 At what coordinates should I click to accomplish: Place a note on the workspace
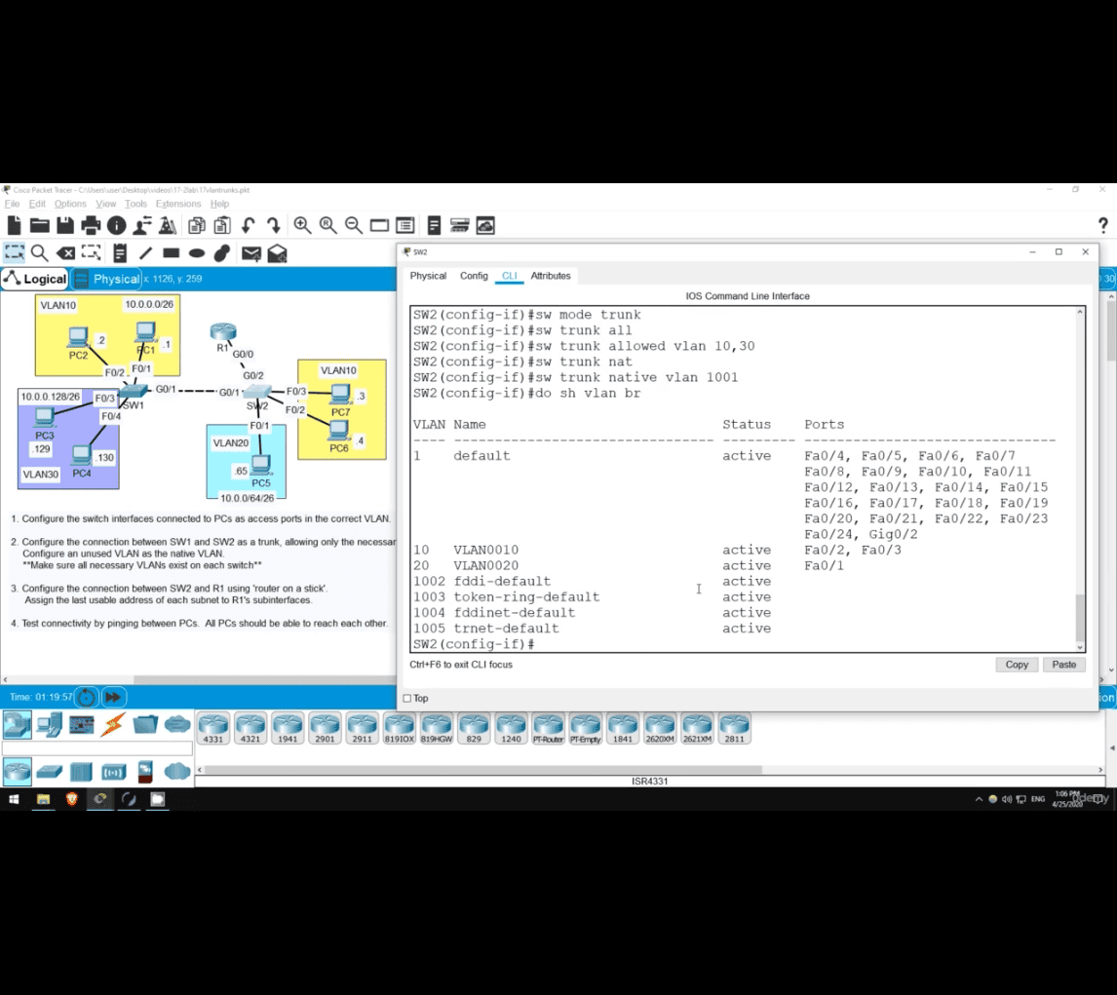[x=120, y=252]
